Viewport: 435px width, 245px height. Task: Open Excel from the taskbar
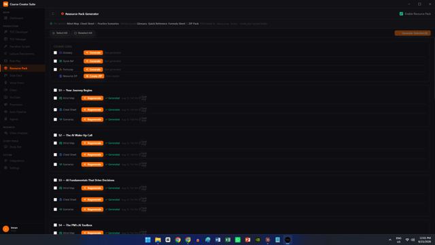228,240
